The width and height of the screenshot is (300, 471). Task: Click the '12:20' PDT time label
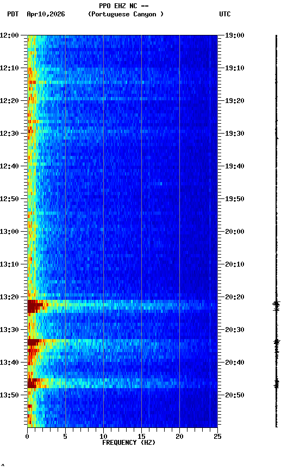(9, 101)
